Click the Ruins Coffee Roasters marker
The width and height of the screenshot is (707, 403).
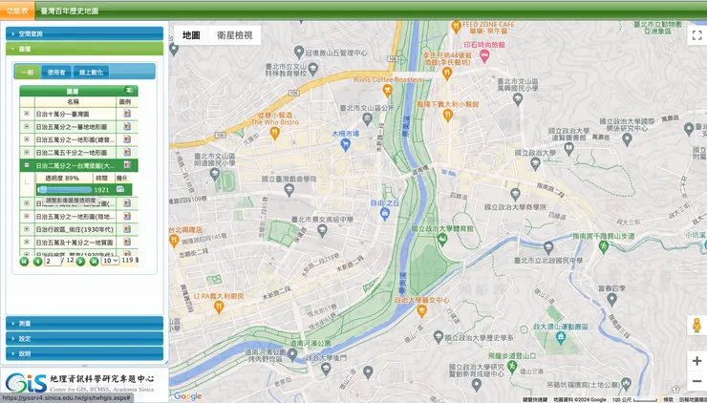387,91
